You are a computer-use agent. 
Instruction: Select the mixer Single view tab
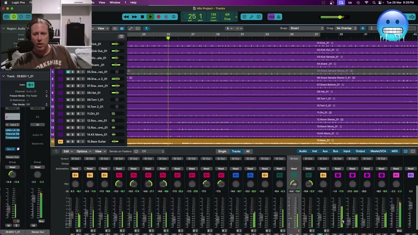(x=222, y=151)
